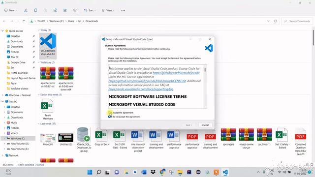Click the Cancel button in setup dialog
The width and height of the screenshot is (315, 177).
coord(205,125)
